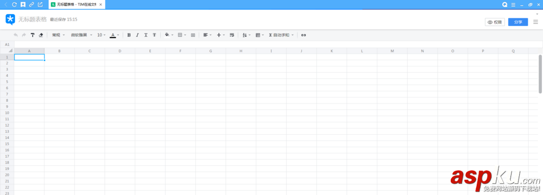Expand the 自动求和 dropdown arrow

coord(292,35)
